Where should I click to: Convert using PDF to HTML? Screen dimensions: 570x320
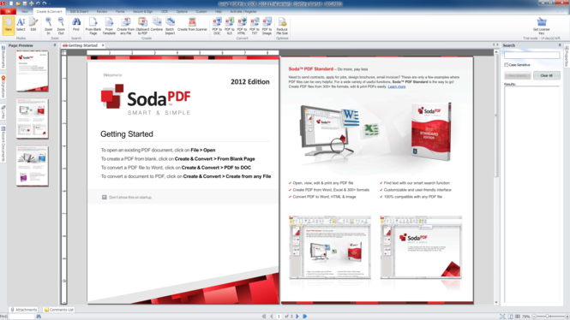coord(242,26)
